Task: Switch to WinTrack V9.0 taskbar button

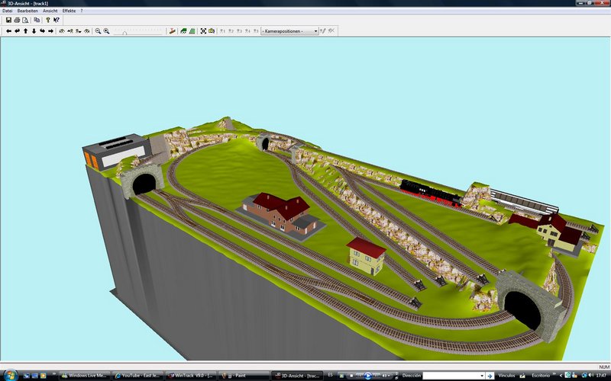Action: click(190, 376)
